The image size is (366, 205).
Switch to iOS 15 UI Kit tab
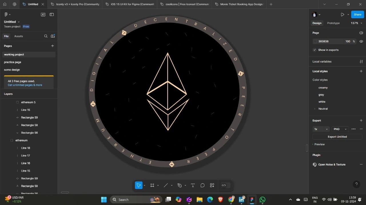(x=130, y=4)
